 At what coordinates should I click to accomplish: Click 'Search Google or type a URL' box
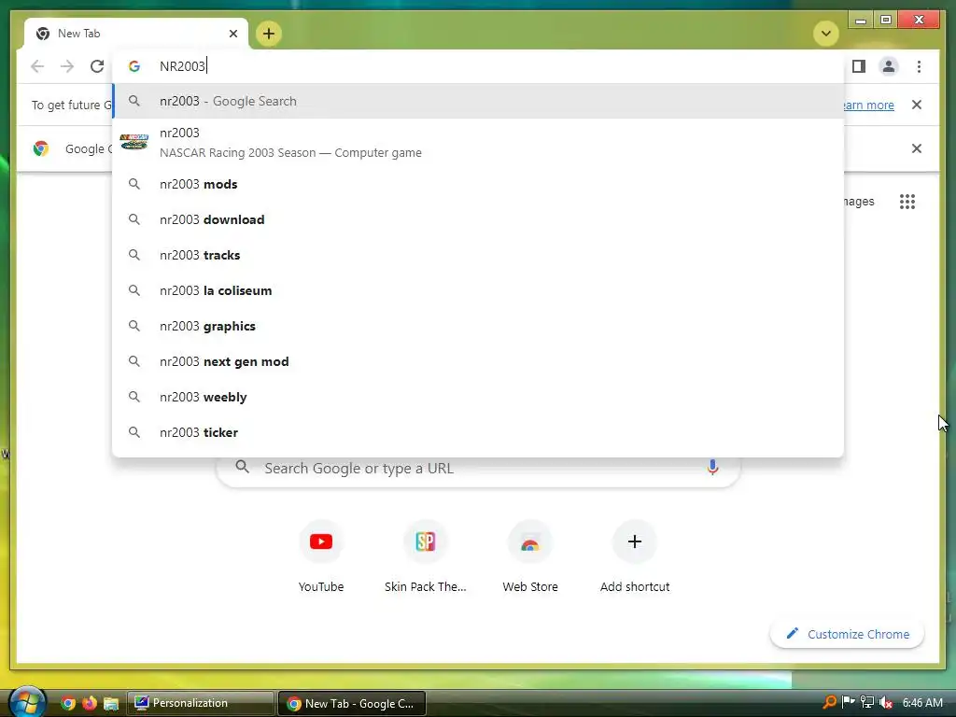click(x=479, y=469)
